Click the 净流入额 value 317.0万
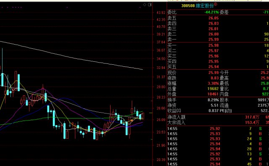269x166 pixels. 252,117
